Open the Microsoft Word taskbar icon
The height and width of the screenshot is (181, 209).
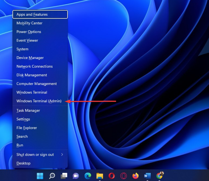147,176
